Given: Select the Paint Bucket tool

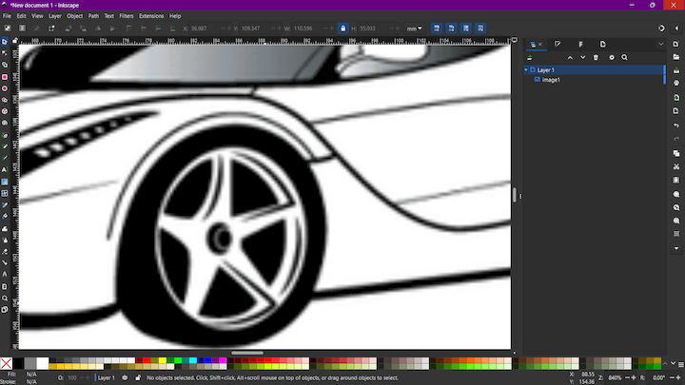Looking at the screenshot, I should pos(5,217).
